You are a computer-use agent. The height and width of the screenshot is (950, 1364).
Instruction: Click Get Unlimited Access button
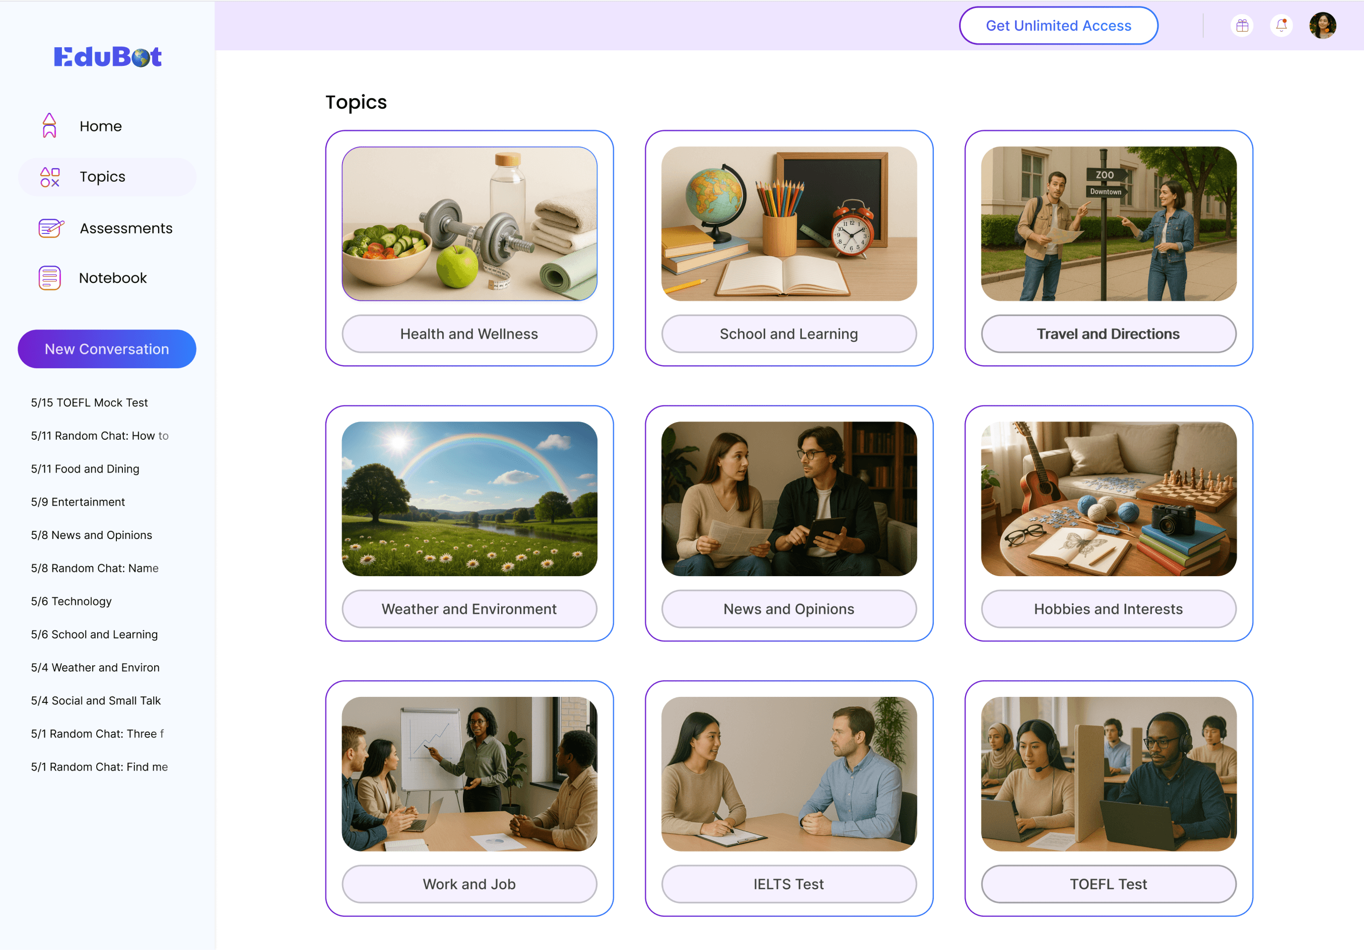tap(1058, 26)
